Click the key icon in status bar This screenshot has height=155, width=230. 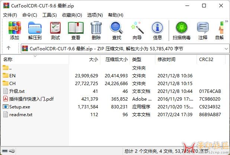point(12,151)
